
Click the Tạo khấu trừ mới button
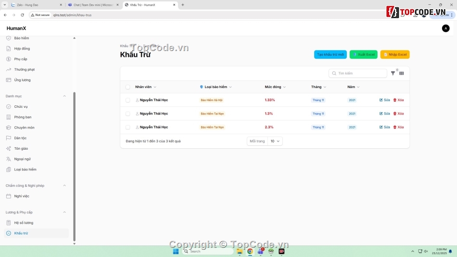(x=330, y=54)
